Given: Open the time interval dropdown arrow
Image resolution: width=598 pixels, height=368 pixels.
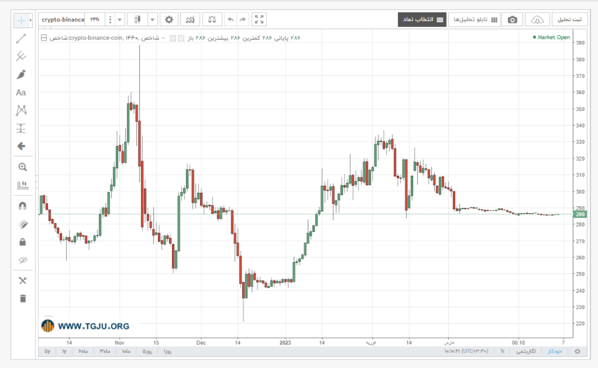Looking at the screenshot, I should [119, 20].
